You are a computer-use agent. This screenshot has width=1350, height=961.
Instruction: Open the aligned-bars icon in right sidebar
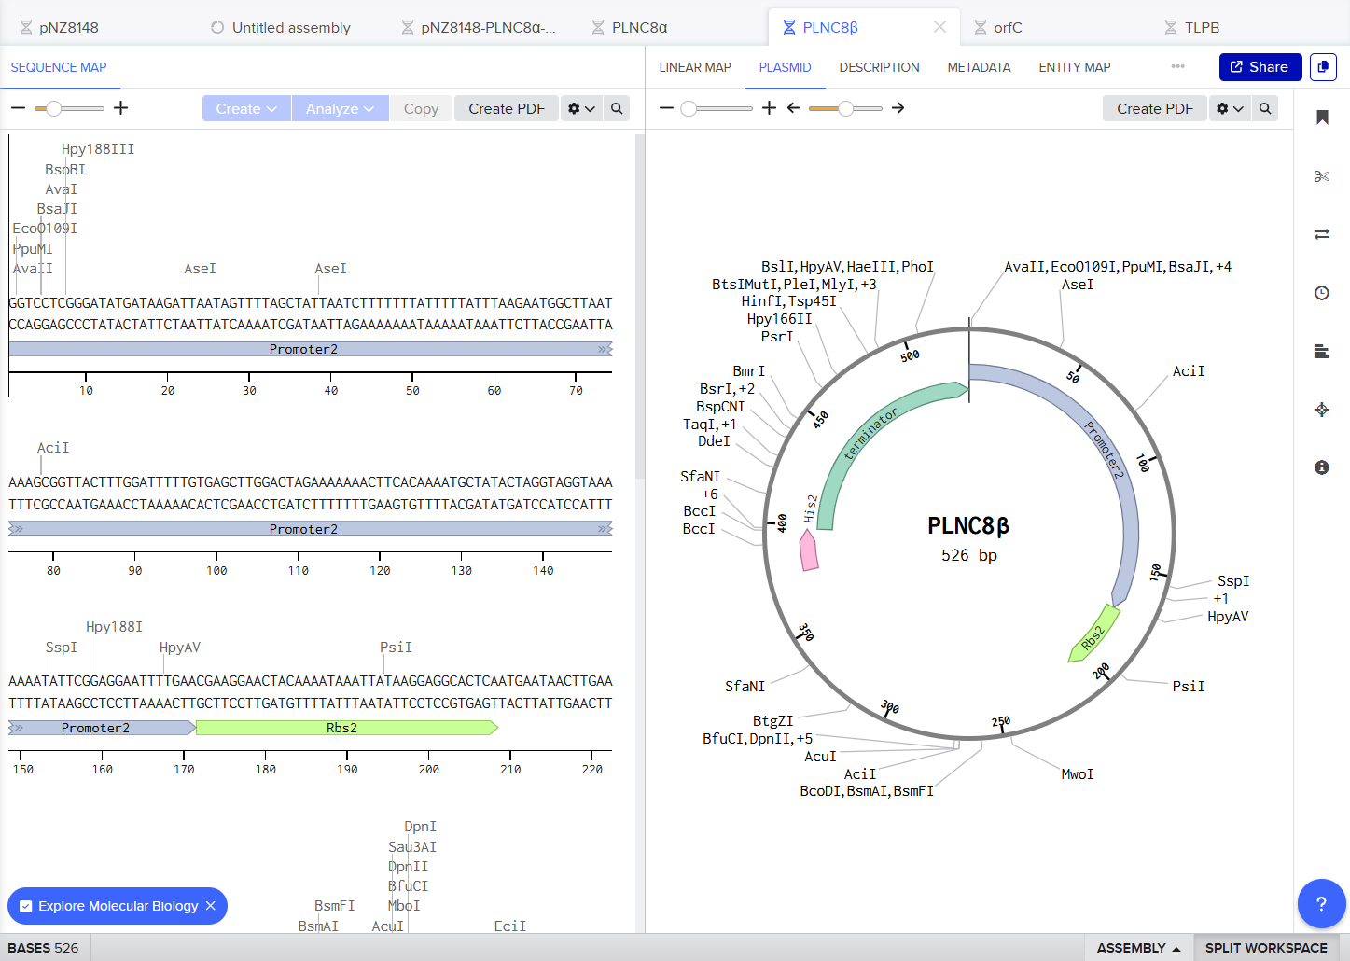[1322, 351]
